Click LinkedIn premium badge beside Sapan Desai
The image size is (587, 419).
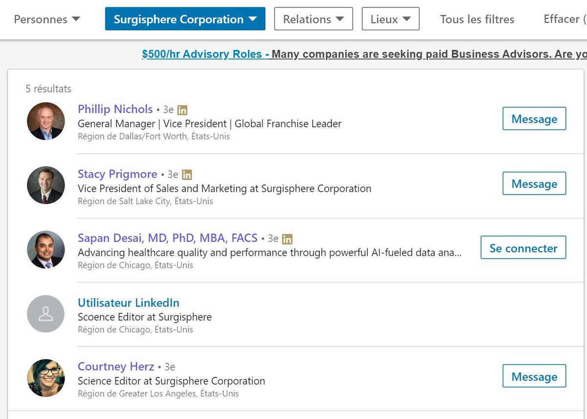click(x=288, y=239)
